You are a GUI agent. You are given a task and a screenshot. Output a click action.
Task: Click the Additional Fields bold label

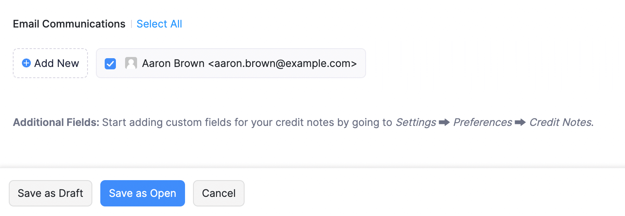[56, 122]
